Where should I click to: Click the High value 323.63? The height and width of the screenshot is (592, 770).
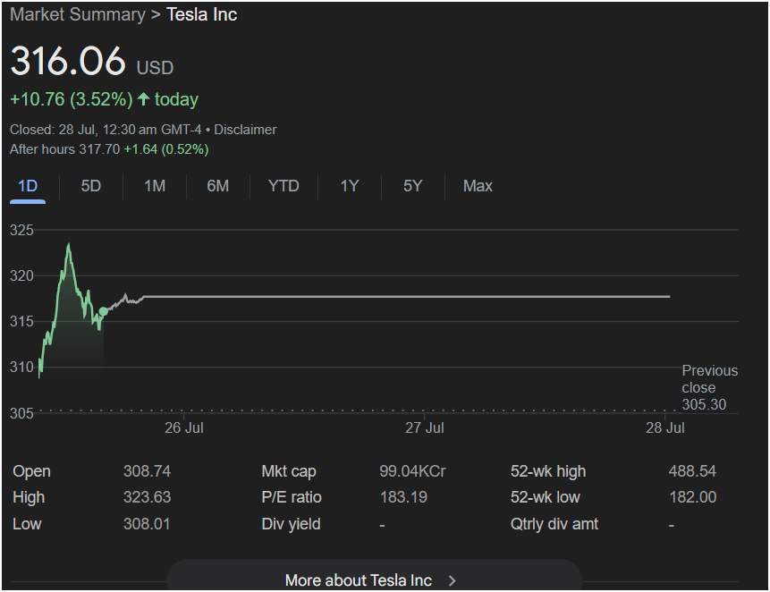(147, 497)
